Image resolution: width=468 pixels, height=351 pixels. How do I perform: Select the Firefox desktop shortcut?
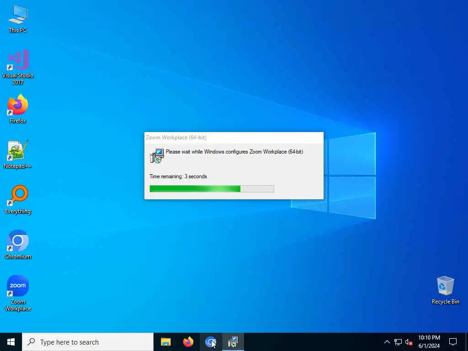tap(18, 109)
